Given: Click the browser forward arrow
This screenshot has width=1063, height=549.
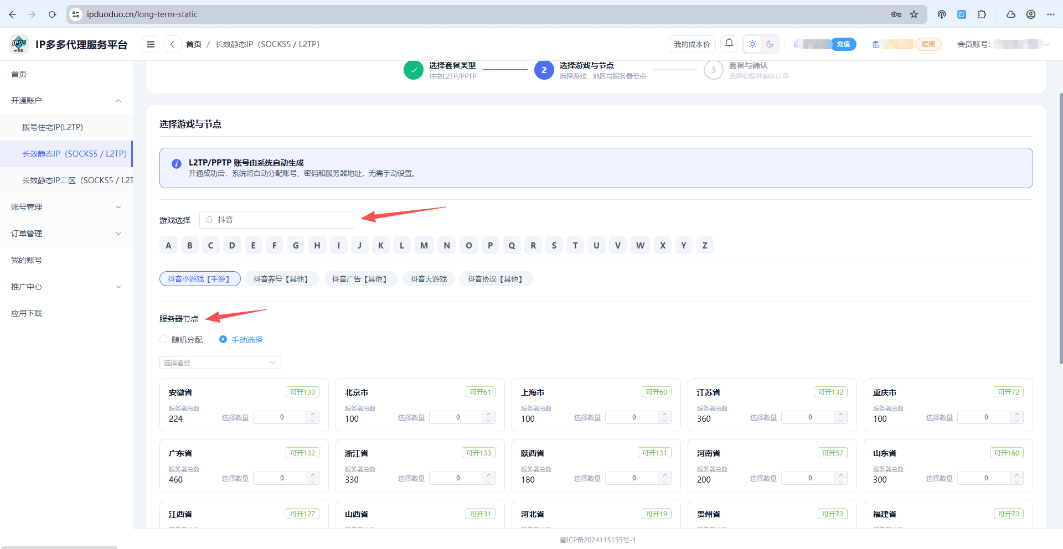Looking at the screenshot, I should tap(32, 14).
